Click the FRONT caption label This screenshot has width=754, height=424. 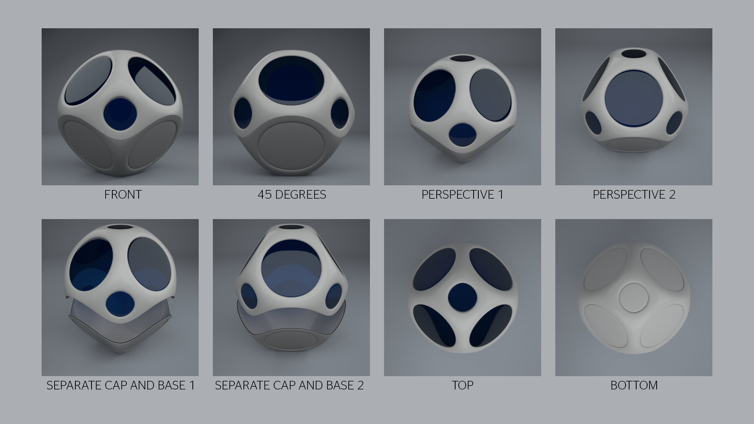[x=123, y=195]
